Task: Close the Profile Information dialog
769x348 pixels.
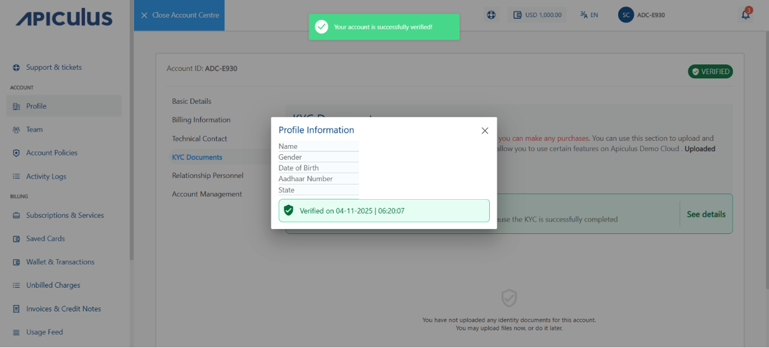Action: coord(485,131)
